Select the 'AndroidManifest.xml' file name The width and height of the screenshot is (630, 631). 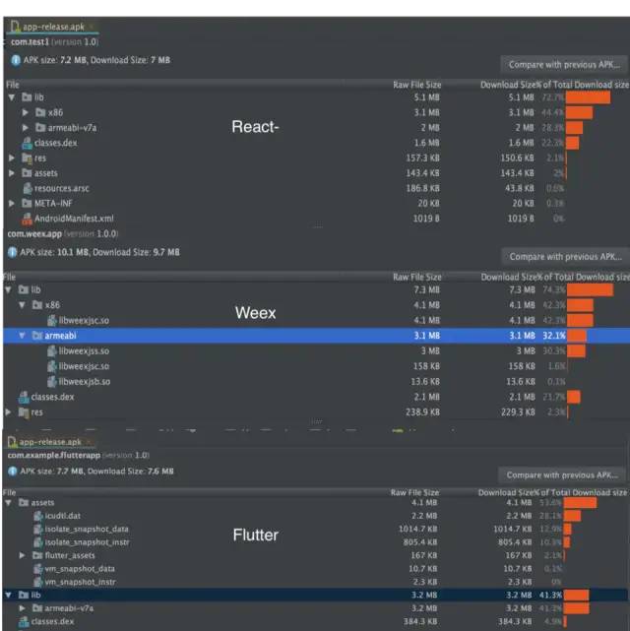[x=74, y=219]
